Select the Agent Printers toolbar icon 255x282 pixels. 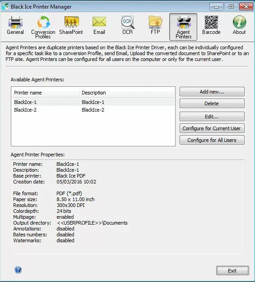(x=183, y=27)
